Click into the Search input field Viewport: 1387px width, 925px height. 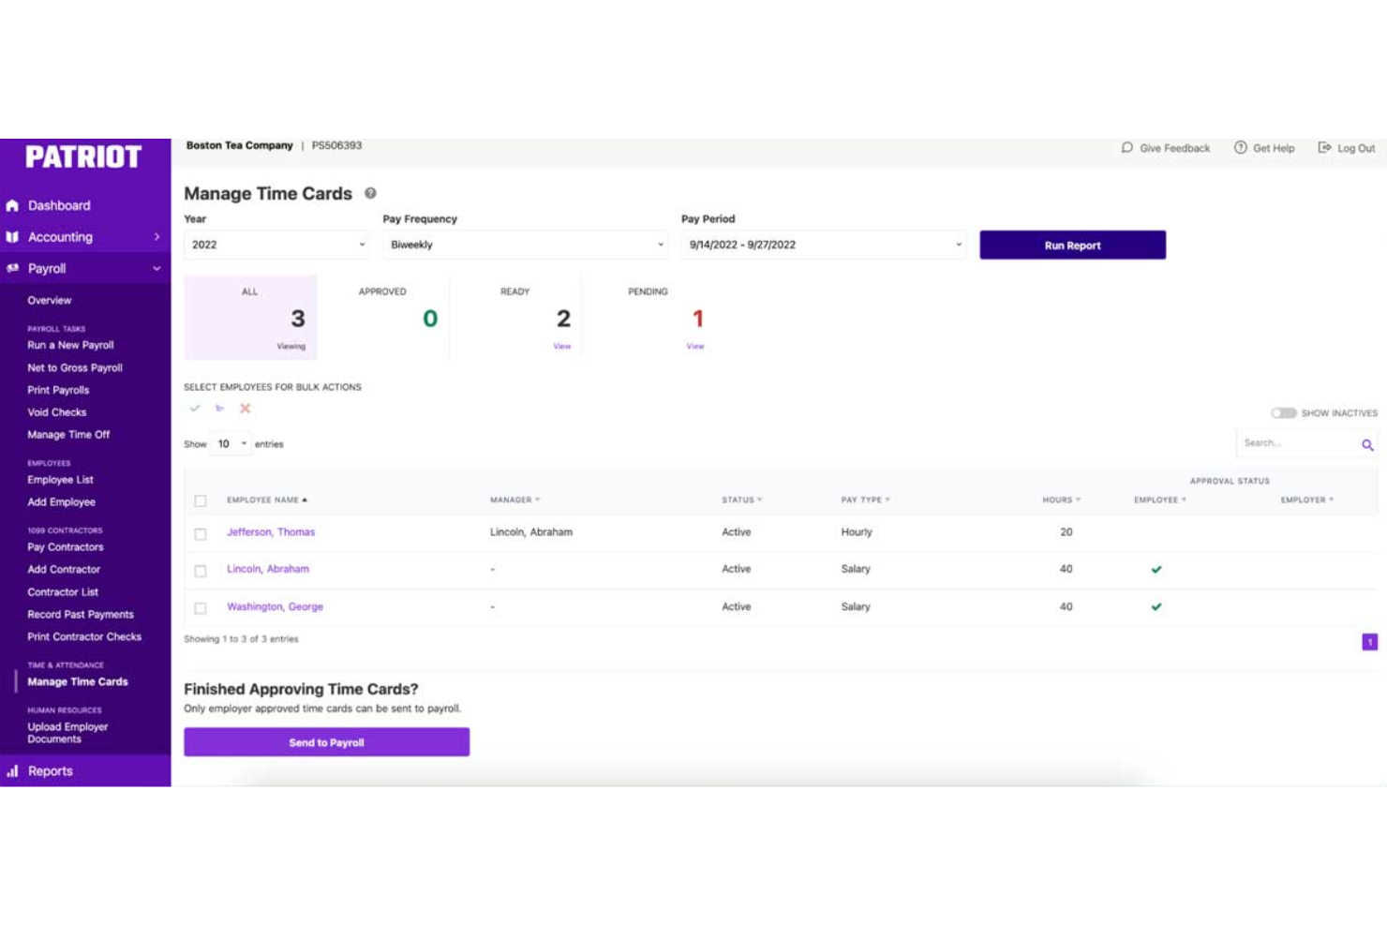1298,443
